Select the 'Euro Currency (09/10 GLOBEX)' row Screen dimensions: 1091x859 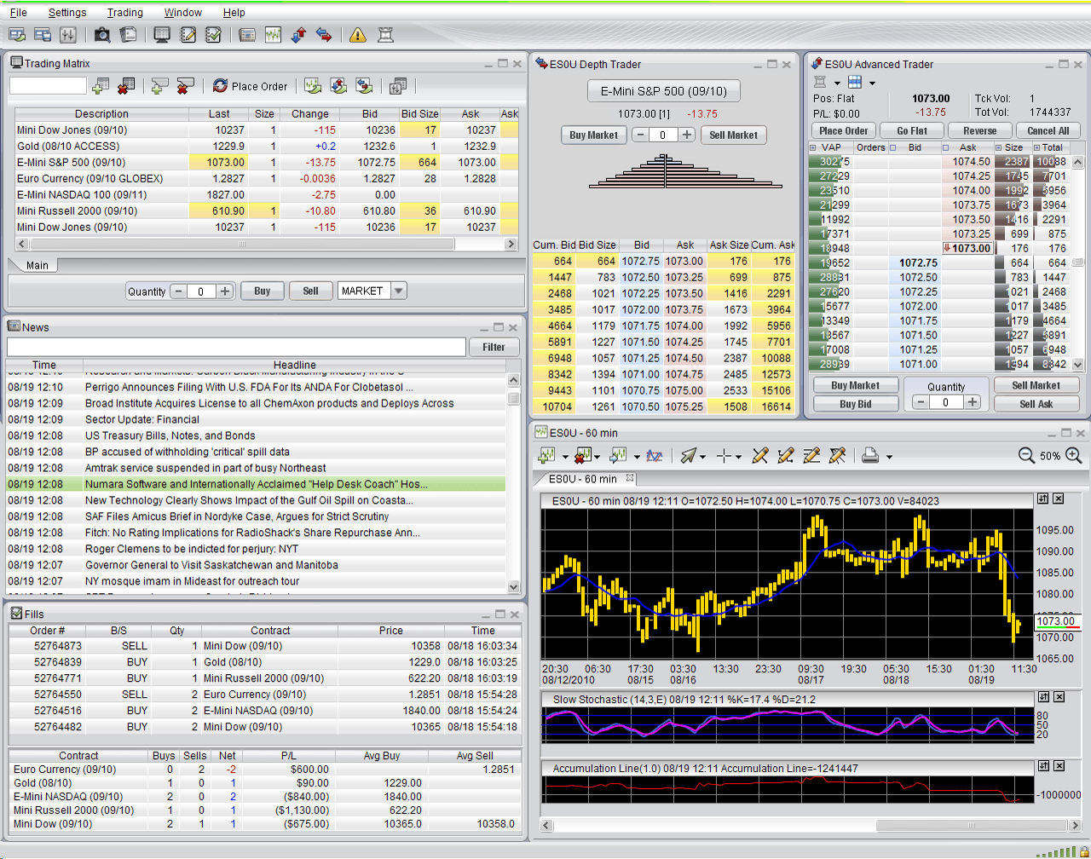266,179
